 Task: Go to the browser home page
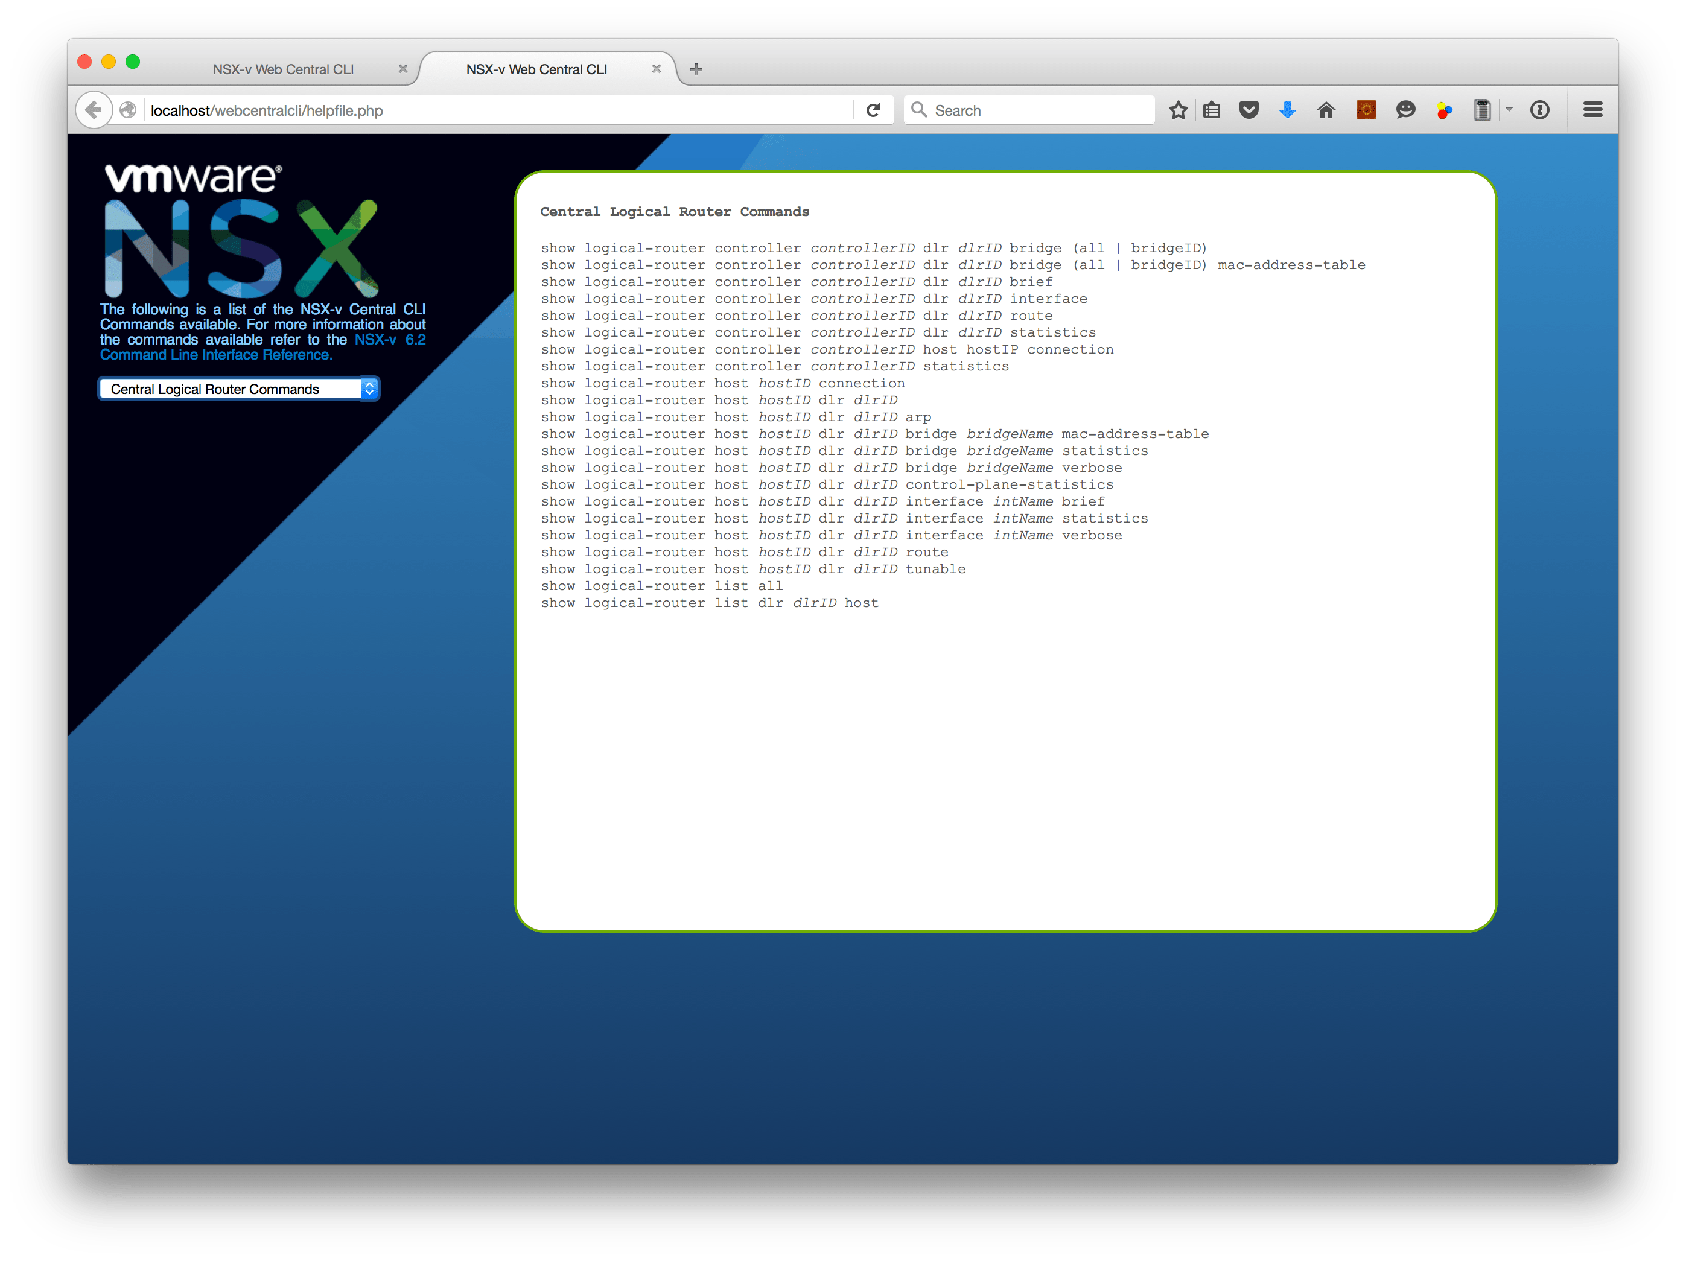[x=1326, y=110]
